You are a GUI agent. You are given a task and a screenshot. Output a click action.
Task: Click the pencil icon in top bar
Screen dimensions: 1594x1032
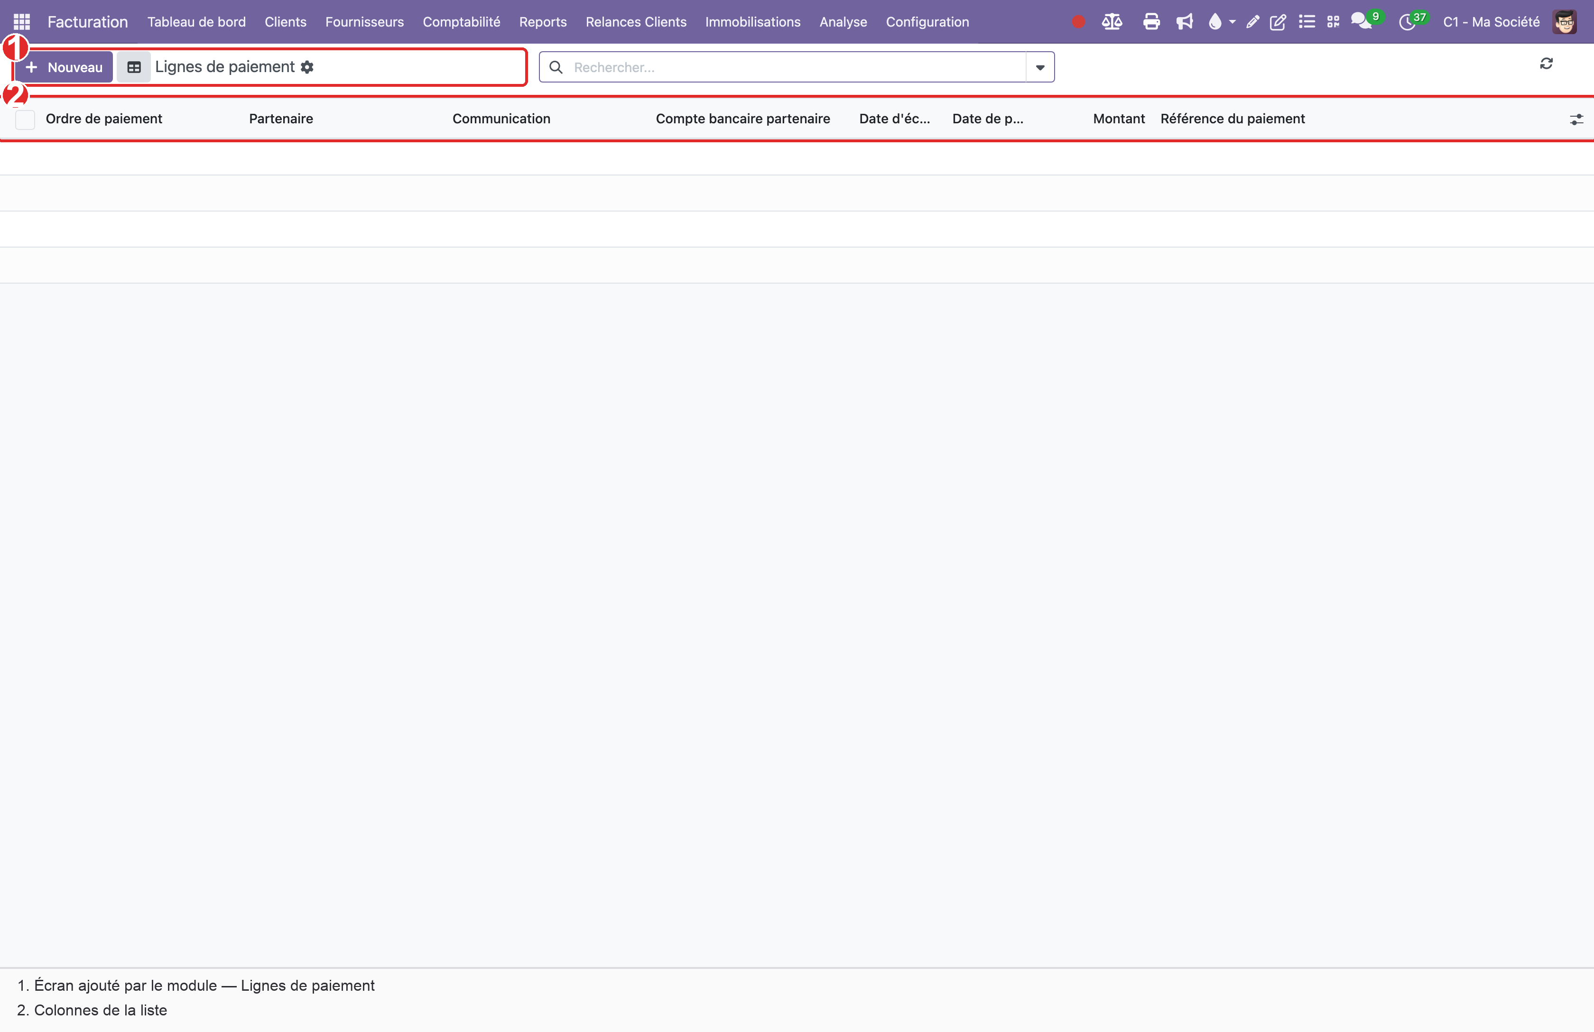point(1252,22)
